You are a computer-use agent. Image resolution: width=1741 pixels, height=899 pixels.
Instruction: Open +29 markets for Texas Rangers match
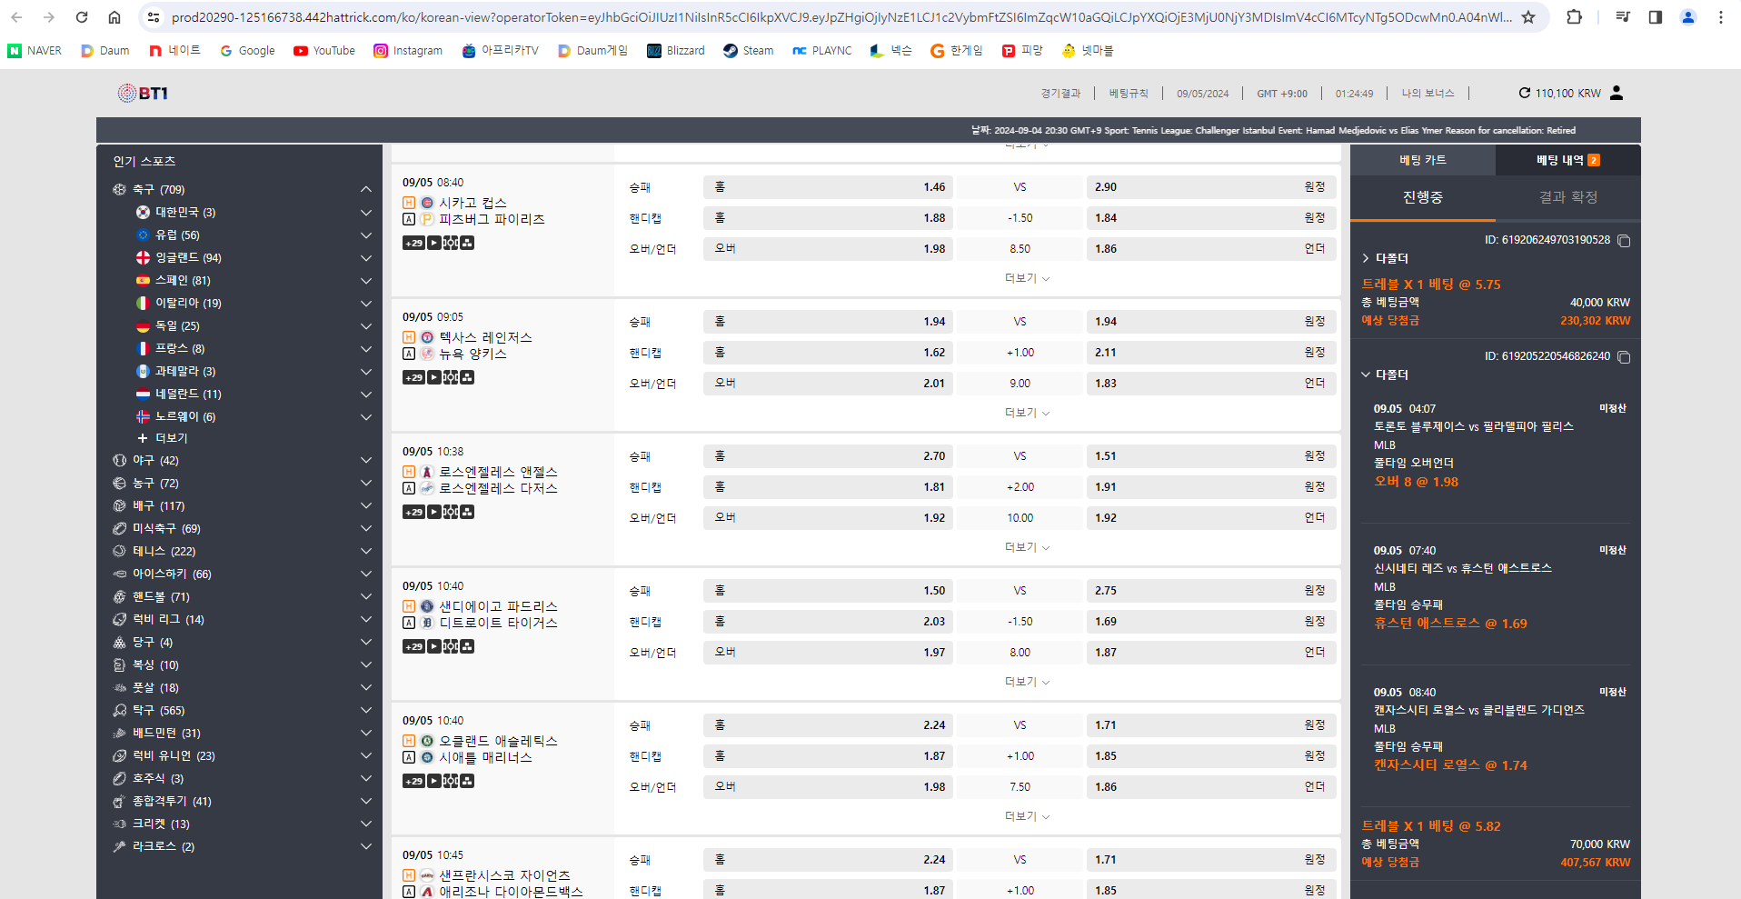[x=414, y=377]
